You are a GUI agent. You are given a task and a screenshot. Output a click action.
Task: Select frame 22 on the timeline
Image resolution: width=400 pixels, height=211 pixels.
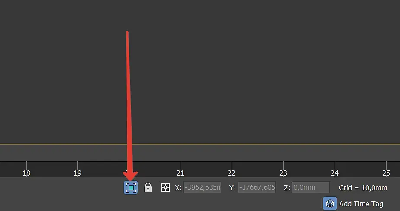(232, 173)
